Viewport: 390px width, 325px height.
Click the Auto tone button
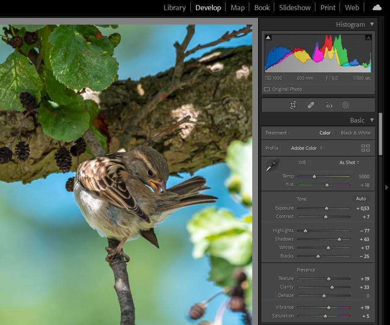point(361,199)
